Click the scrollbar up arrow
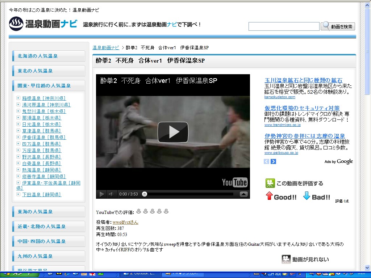Image resolution: width=371 pixels, height=278 pixels. 367,6
